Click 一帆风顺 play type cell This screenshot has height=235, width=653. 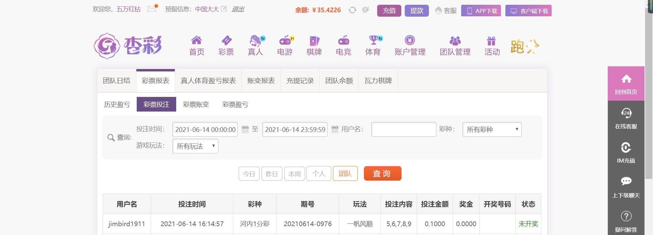[360, 224]
